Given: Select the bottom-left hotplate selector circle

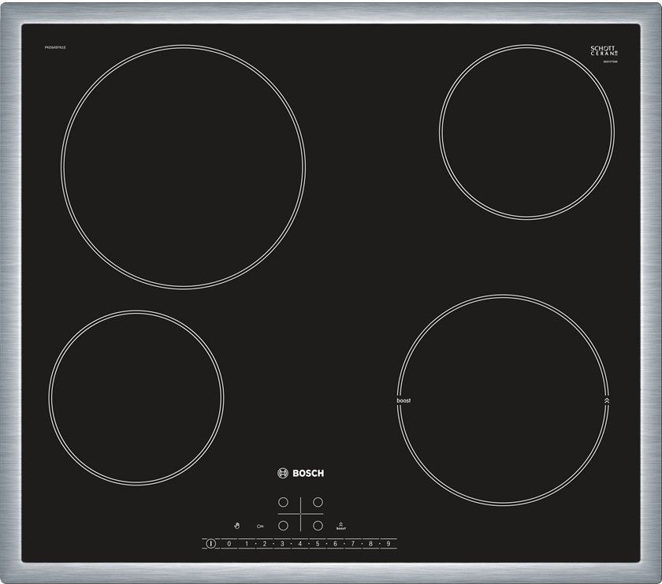Looking at the screenshot, I should [x=283, y=524].
